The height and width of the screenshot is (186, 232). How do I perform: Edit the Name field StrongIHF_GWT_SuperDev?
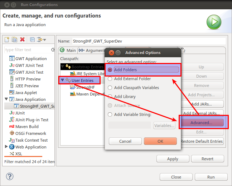[149, 41]
